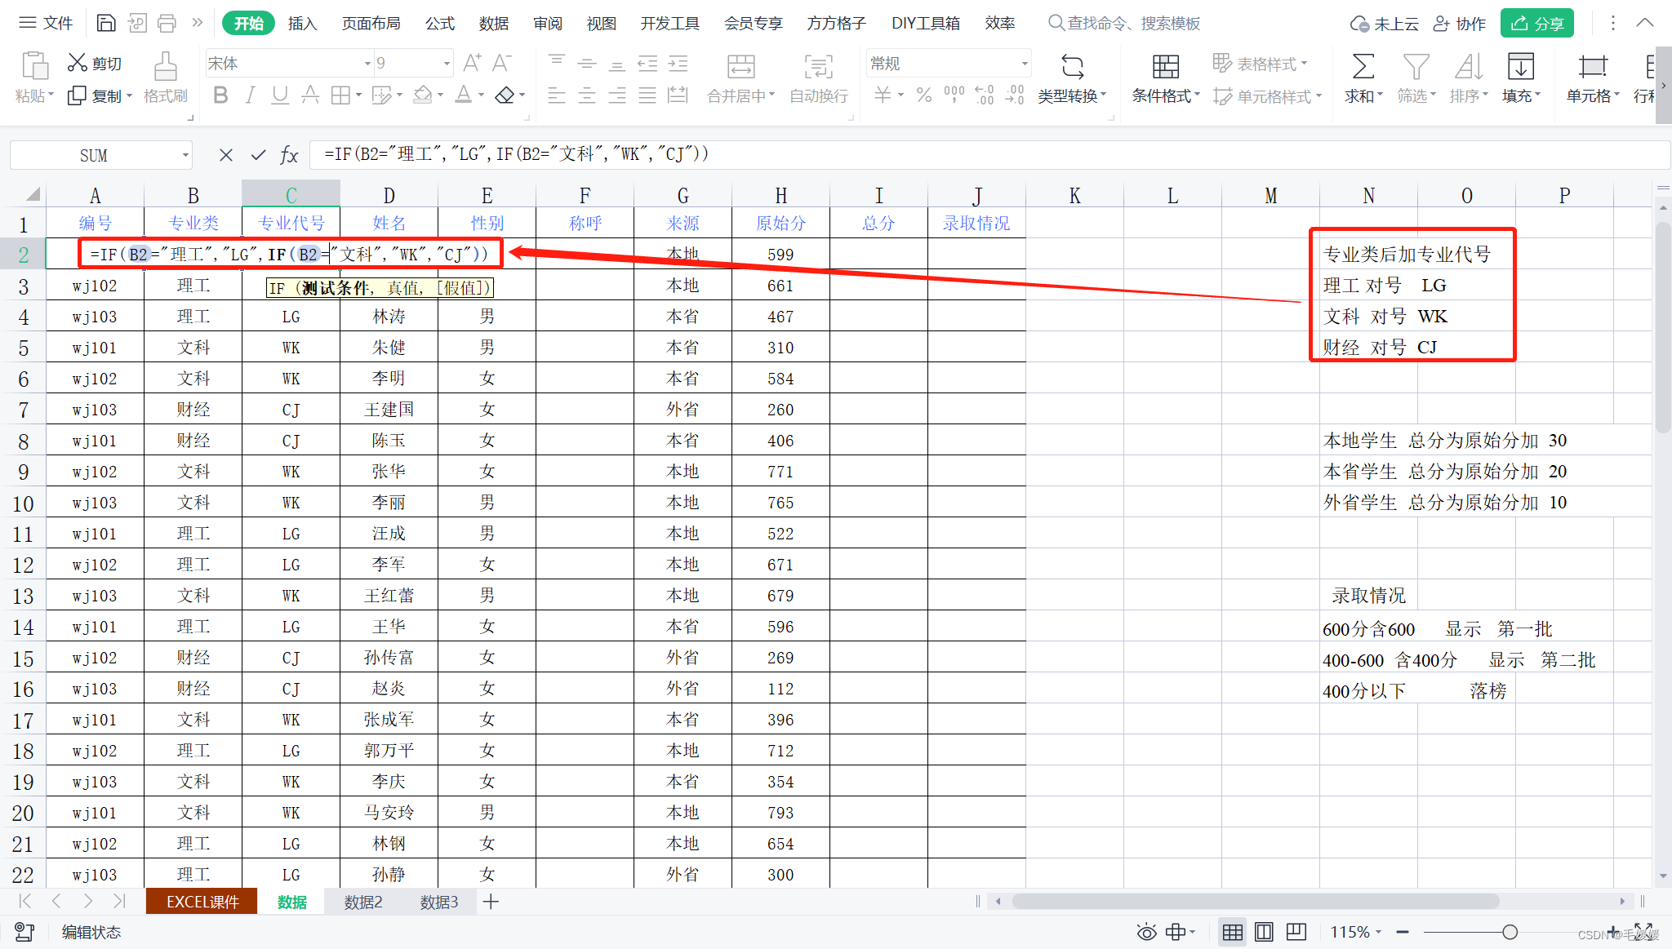The width and height of the screenshot is (1672, 949).
Task: Open the font name dropdown showing 宋体
Action: click(x=367, y=64)
